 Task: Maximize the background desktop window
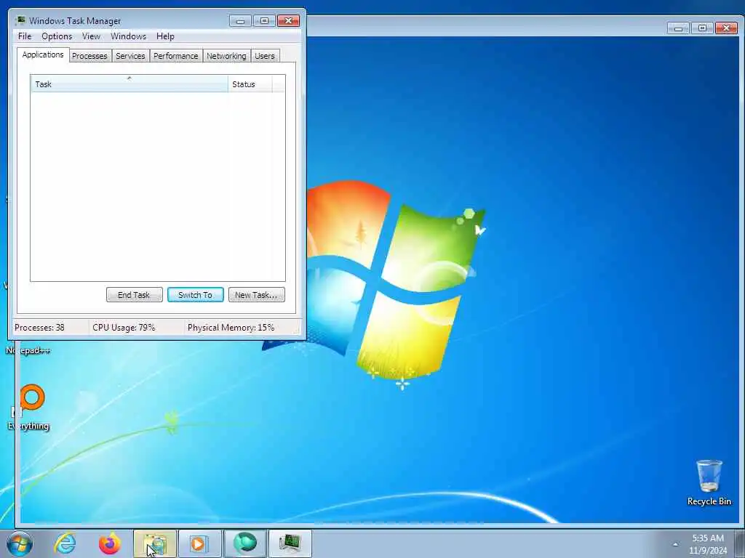(702, 28)
